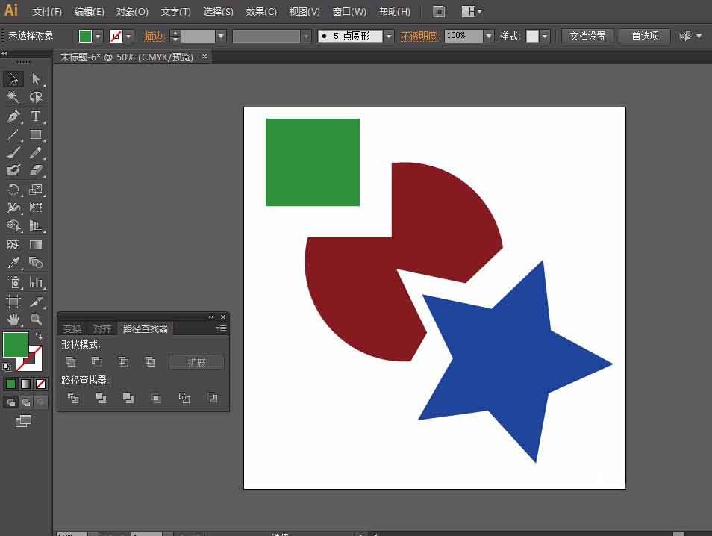The height and width of the screenshot is (536, 712).
Task: Select the Free Transform tool
Action: click(36, 208)
